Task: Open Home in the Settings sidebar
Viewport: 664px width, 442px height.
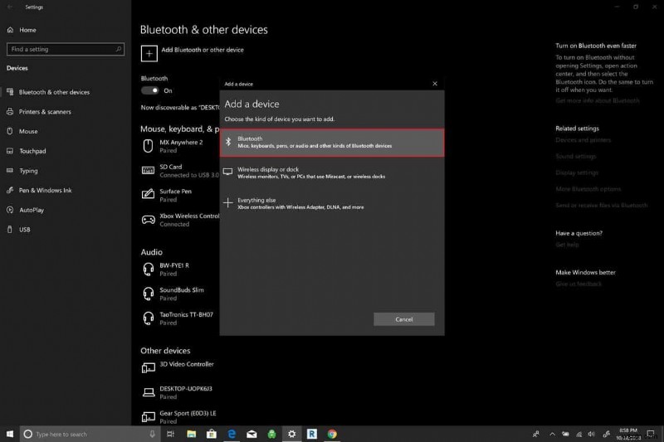Action: [27, 30]
